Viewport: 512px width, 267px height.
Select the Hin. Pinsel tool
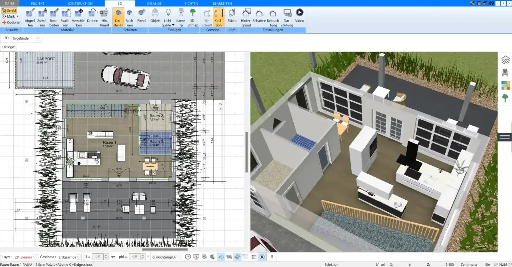[104, 17]
